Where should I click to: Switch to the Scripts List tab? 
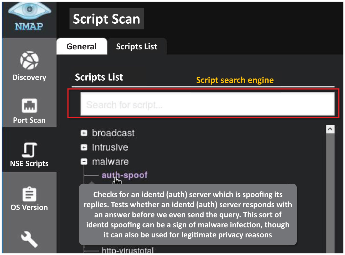point(137,46)
